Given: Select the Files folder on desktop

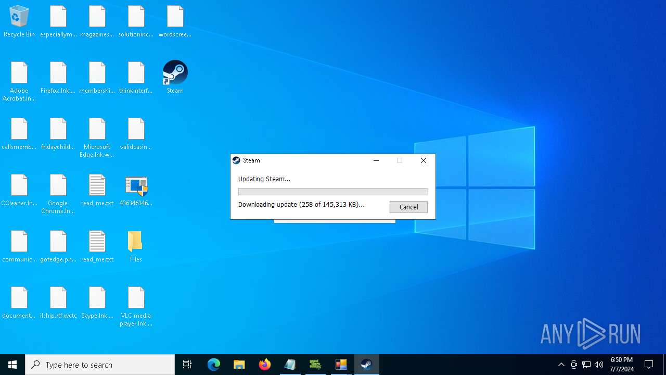Looking at the screenshot, I should (x=136, y=246).
